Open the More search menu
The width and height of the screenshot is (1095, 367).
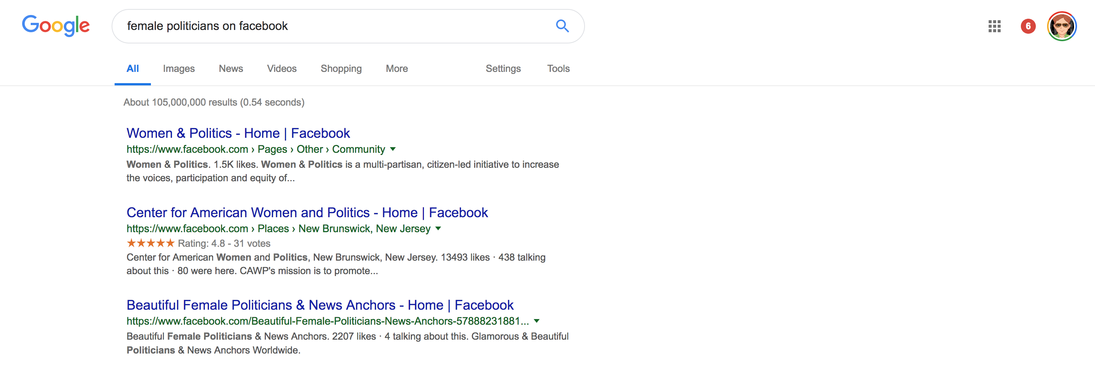397,69
